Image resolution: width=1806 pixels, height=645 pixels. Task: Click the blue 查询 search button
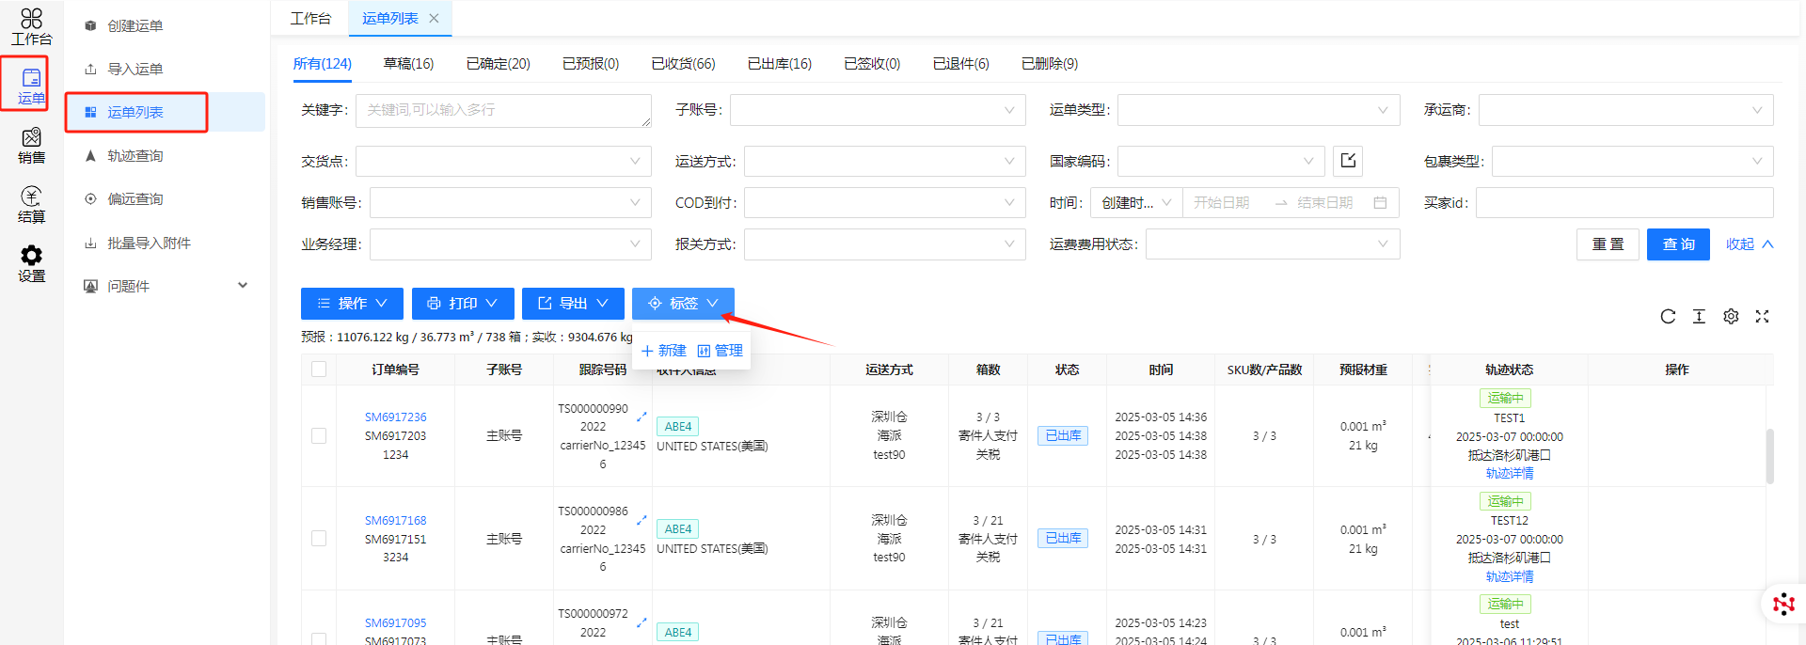[1677, 244]
